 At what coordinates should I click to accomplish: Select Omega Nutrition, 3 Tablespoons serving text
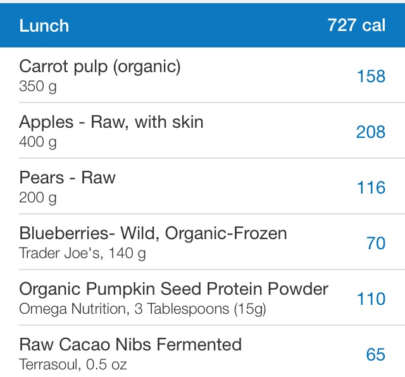[142, 309]
